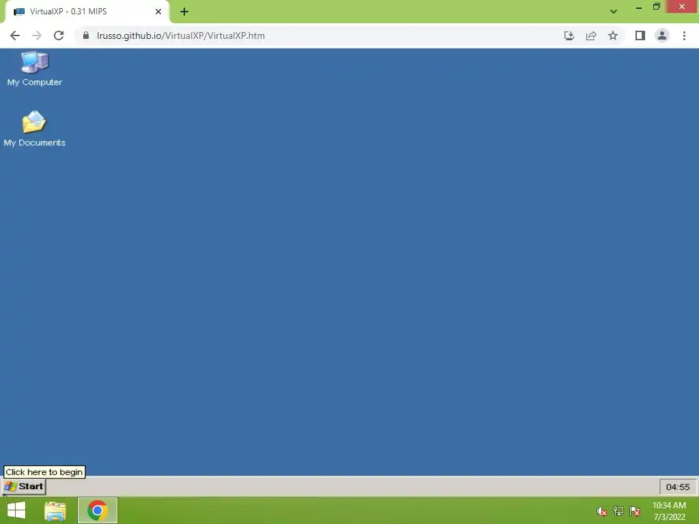Open a new browser tab
Image resolution: width=699 pixels, height=524 pixels.
[184, 12]
